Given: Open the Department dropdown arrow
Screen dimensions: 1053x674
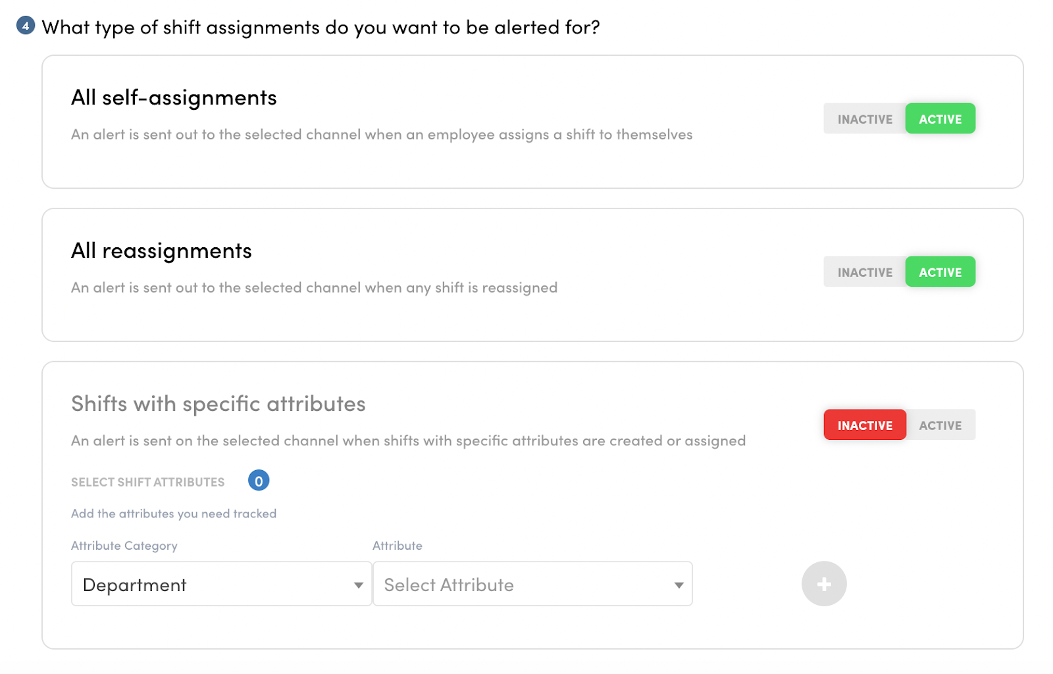Looking at the screenshot, I should point(357,584).
